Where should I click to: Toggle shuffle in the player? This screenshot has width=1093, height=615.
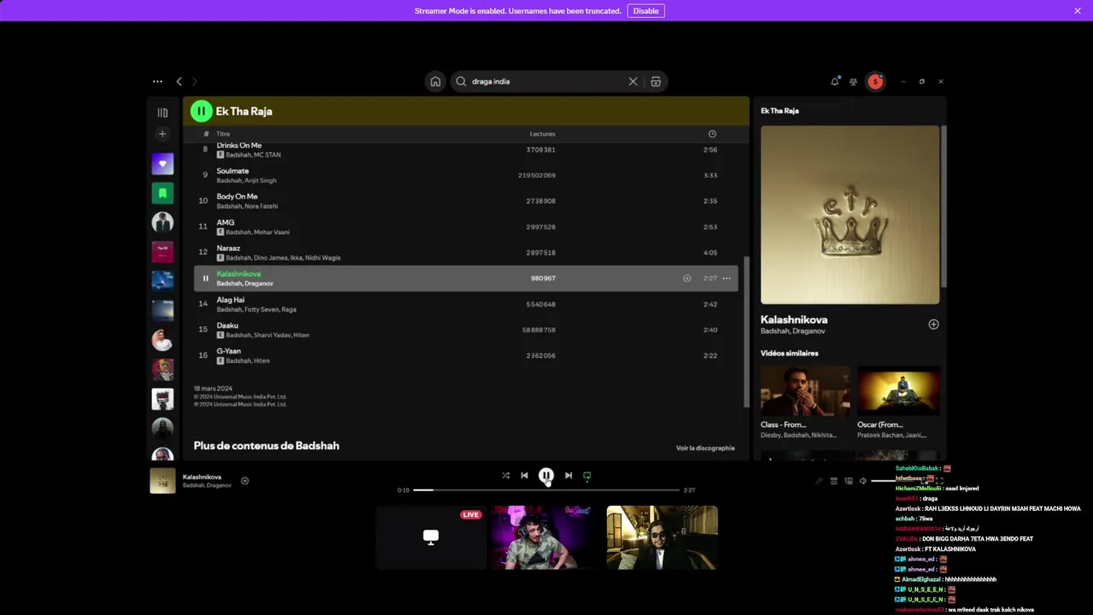point(506,476)
